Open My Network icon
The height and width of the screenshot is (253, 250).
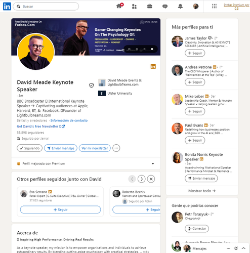pyautogui.click(x=134, y=7)
